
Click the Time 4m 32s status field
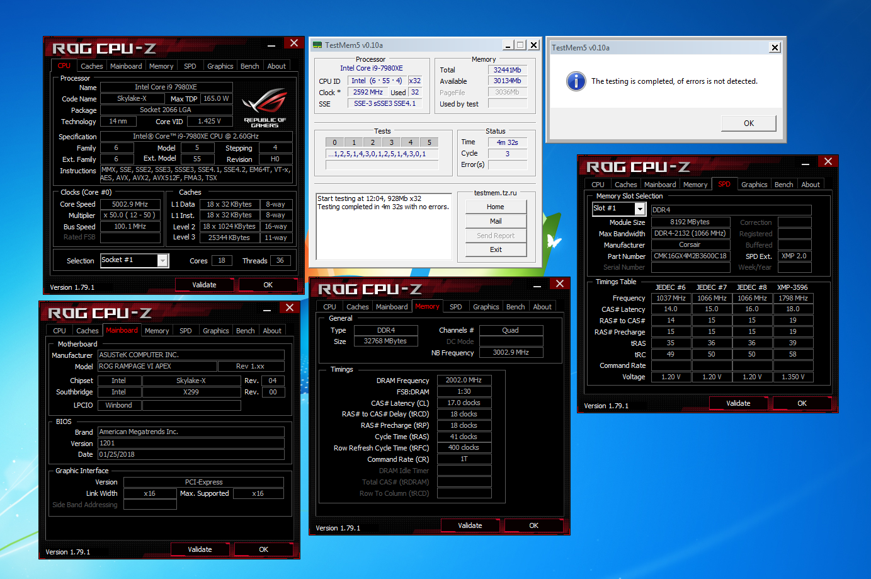[x=507, y=142]
